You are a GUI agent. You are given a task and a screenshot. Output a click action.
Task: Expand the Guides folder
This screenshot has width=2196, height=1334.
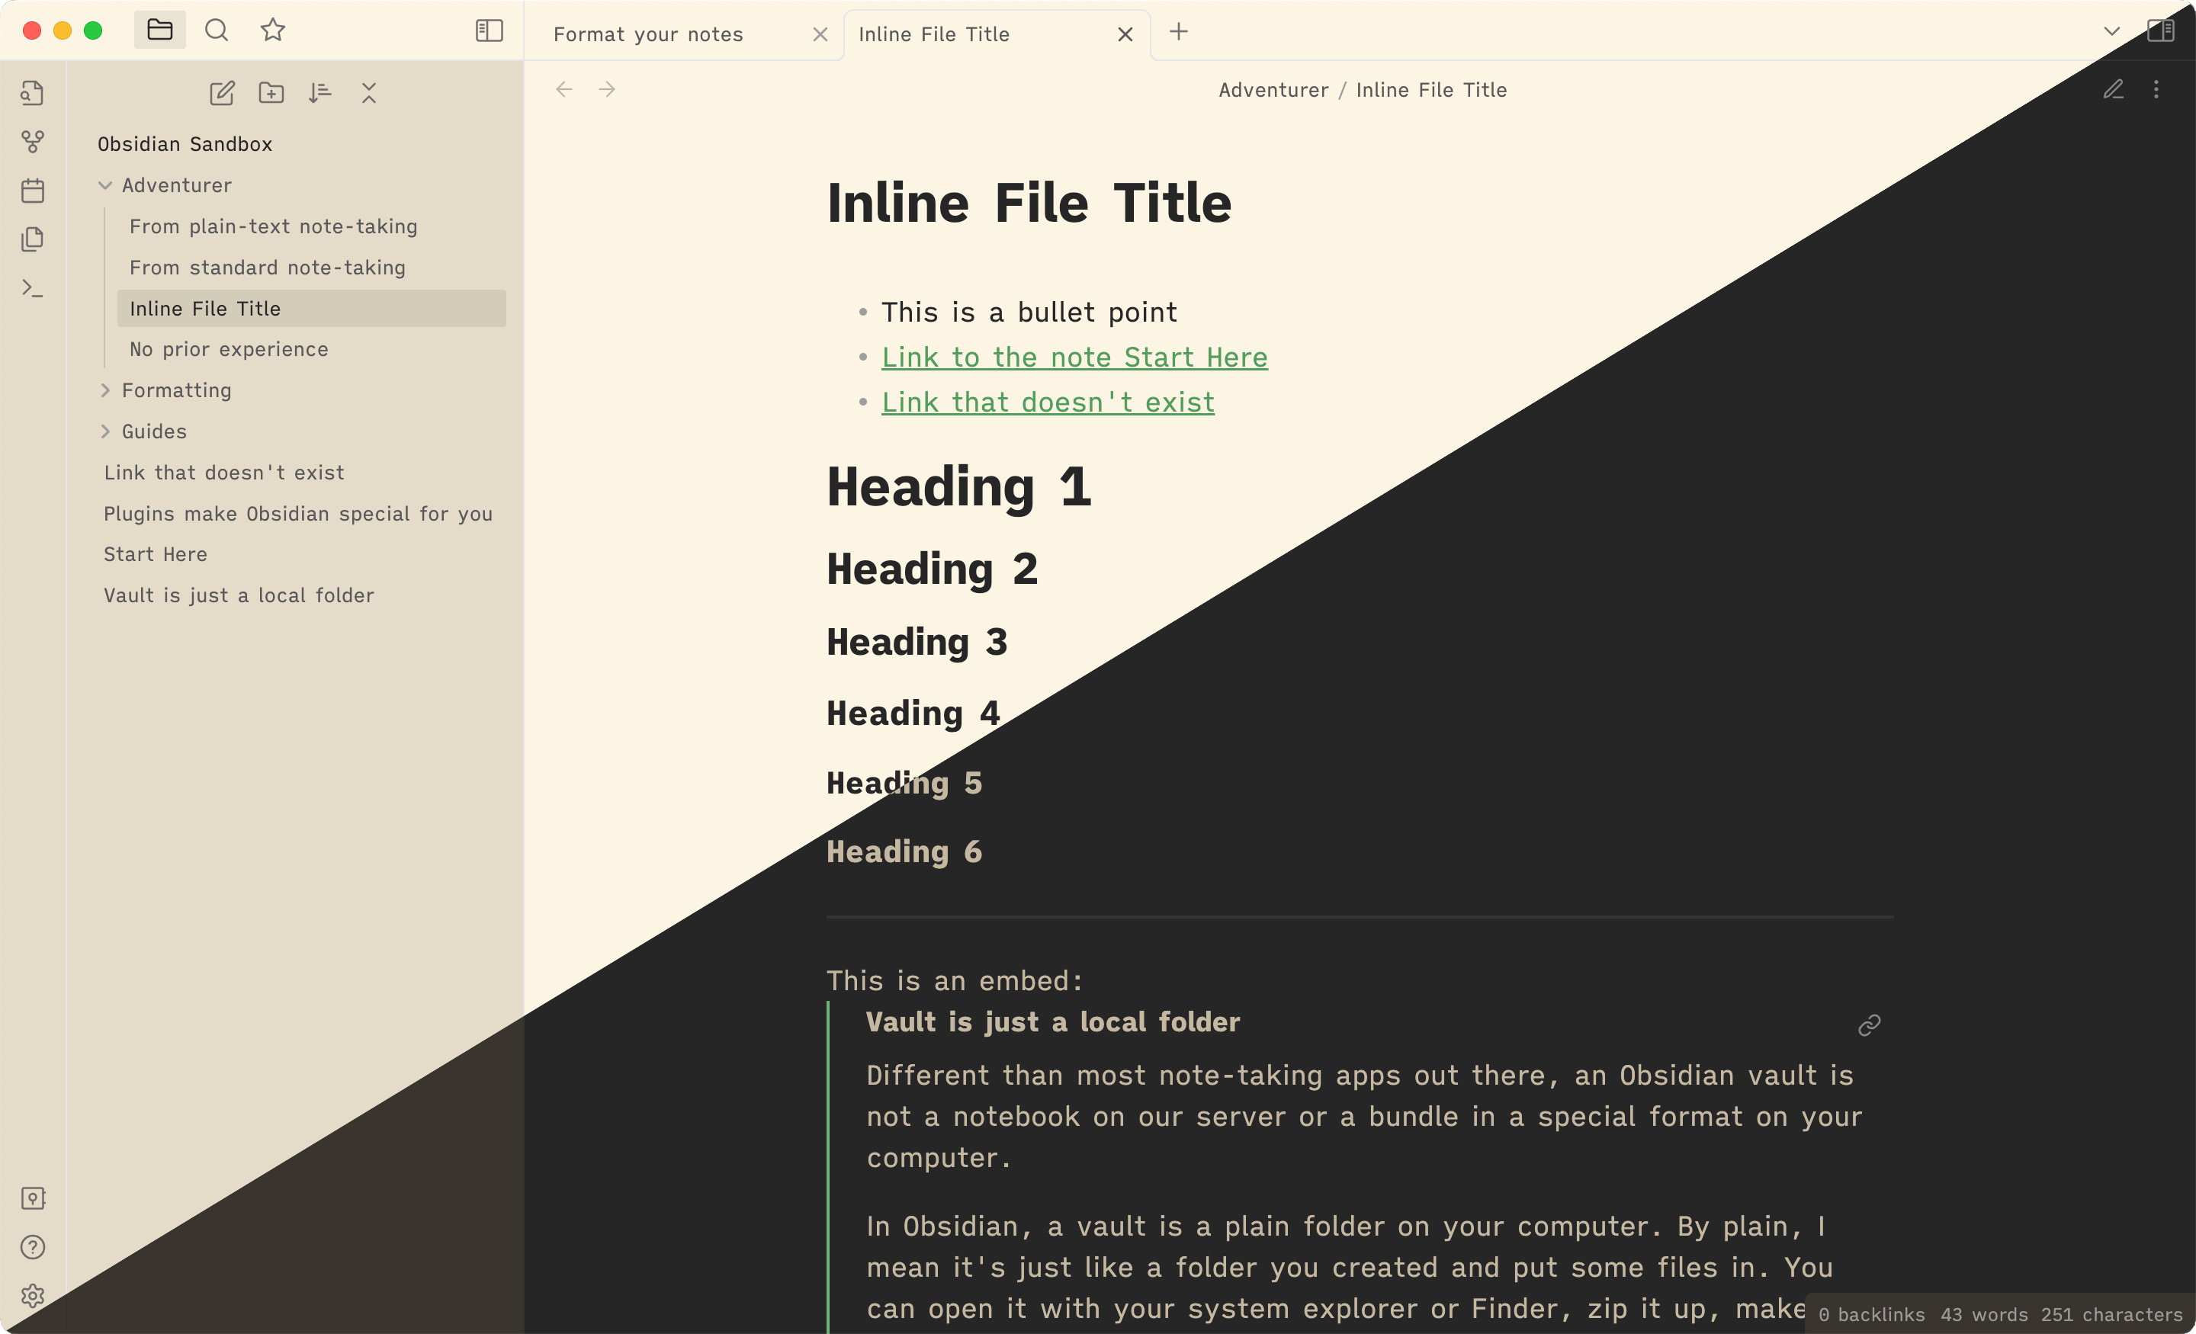[106, 431]
